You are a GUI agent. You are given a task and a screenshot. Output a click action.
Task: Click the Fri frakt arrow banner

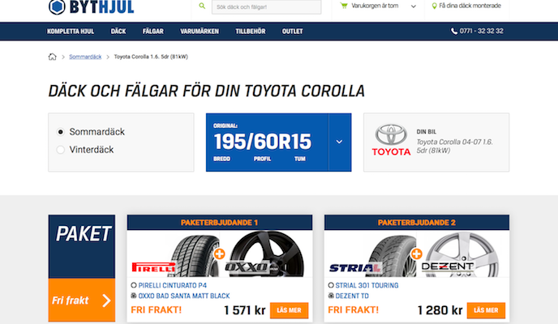[81, 301]
